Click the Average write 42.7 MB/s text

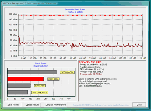[x=91, y=74]
